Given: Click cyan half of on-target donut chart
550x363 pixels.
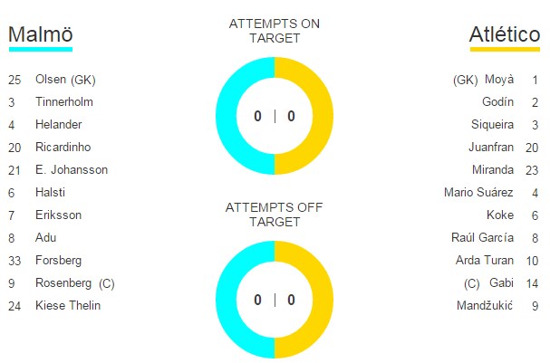Looking at the screenshot, I should click(x=226, y=116).
